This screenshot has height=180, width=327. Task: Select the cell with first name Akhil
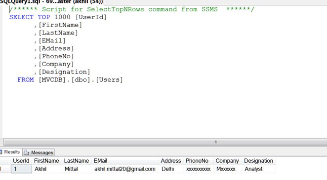47,169
